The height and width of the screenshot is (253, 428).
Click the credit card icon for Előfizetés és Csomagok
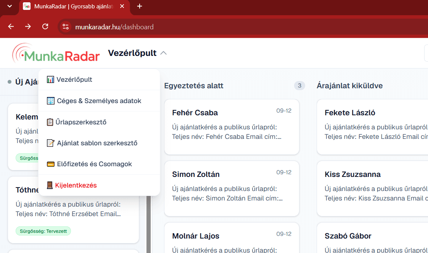(x=50, y=164)
